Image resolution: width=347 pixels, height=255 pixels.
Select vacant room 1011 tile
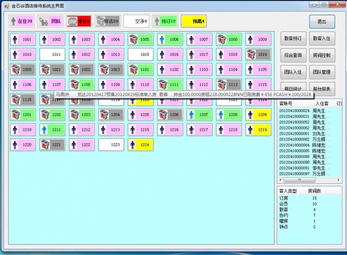(x=53, y=54)
